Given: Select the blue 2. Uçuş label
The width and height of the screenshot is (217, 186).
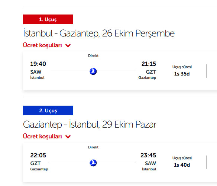Looking at the screenshot, I should (48, 110).
